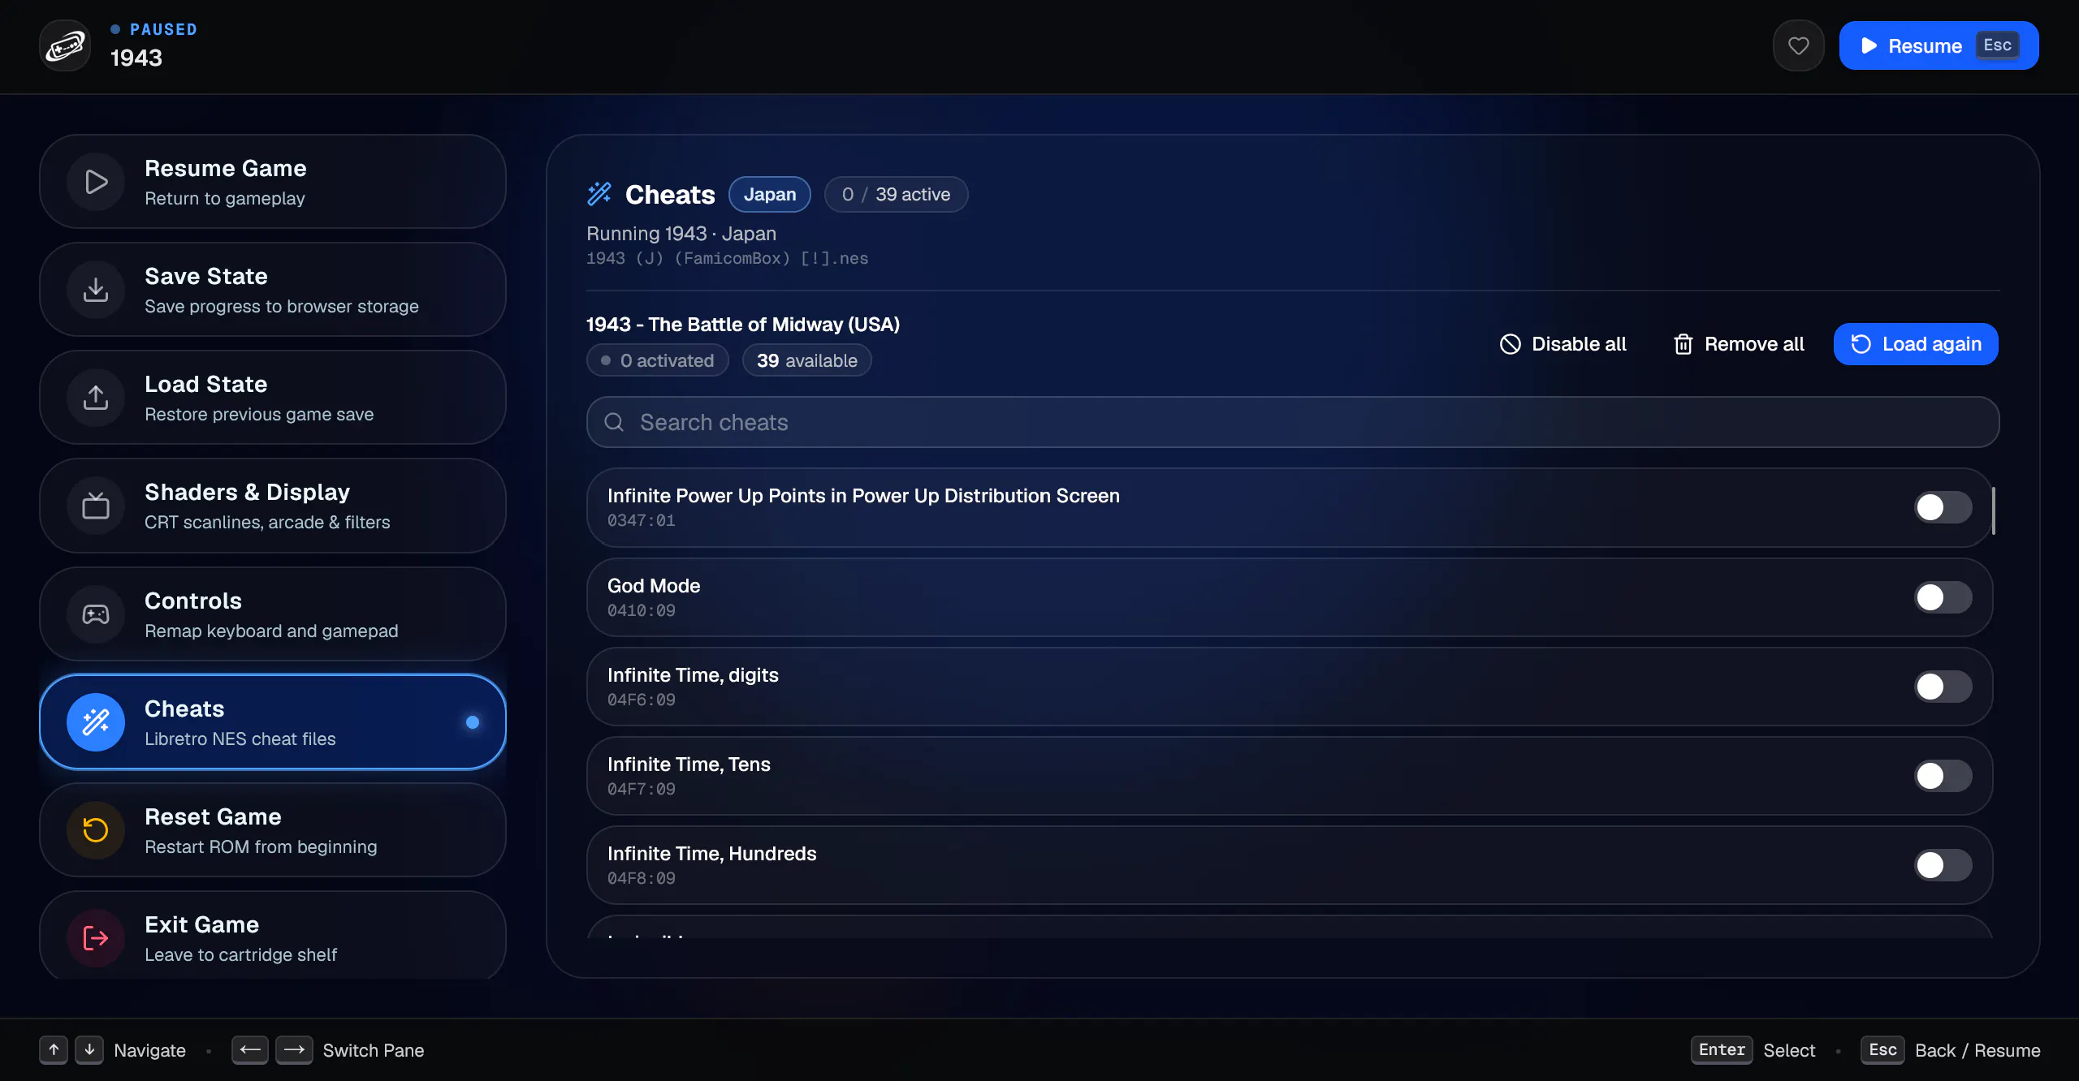2079x1081 pixels.
Task: Click the Search cheats input field
Action: (1293, 422)
